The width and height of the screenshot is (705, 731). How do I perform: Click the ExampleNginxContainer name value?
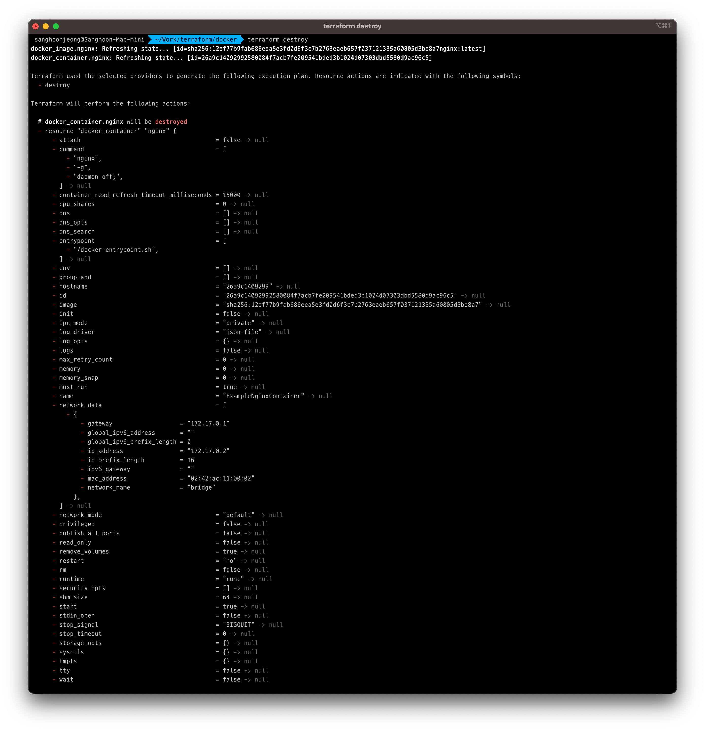click(263, 396)
